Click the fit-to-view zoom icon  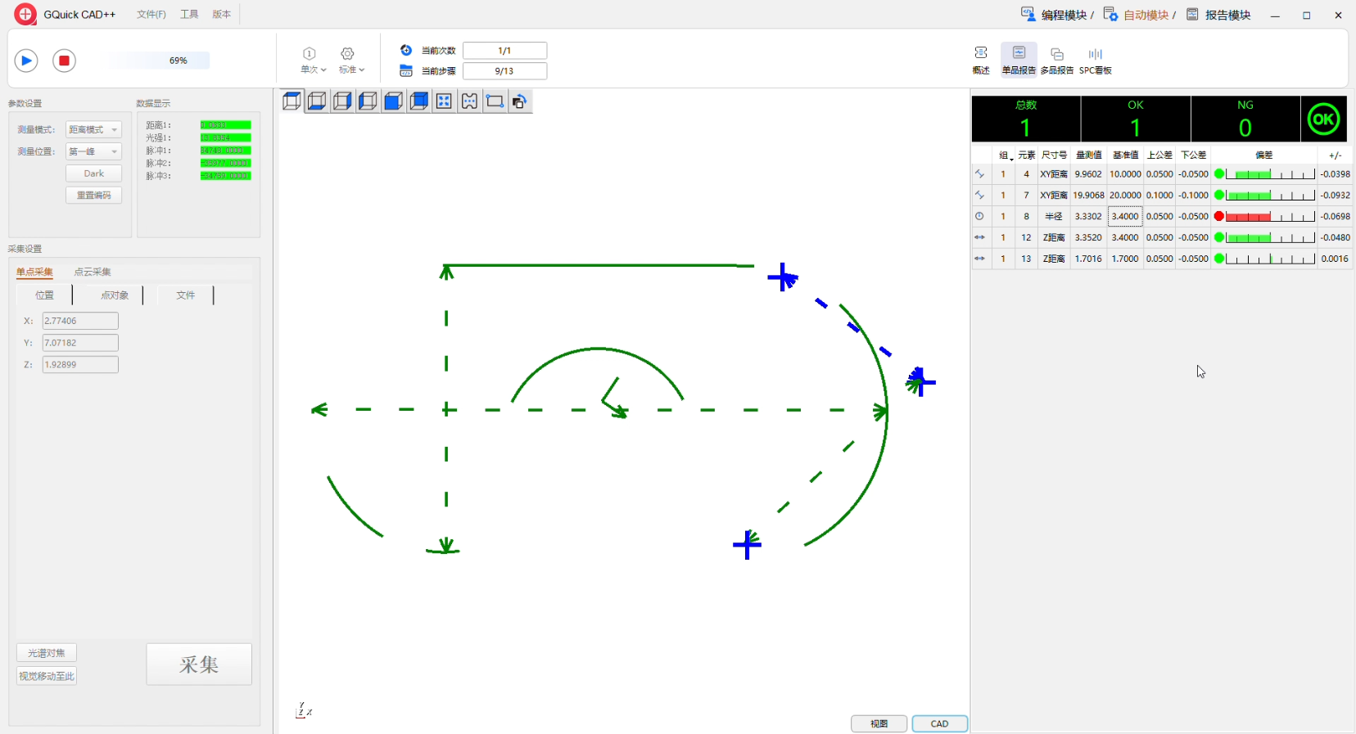444,101
